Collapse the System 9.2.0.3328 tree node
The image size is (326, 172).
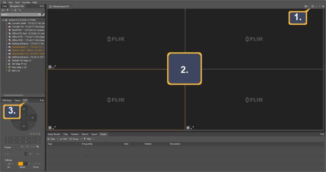pos(3,20)
